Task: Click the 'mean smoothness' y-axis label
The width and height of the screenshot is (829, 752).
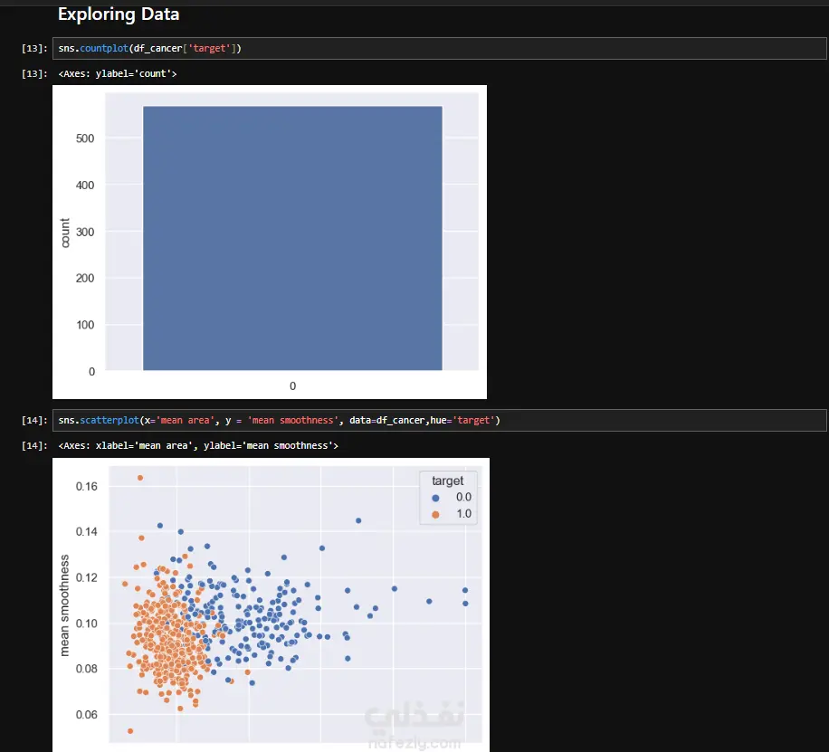Action: [x=64, y=605]
